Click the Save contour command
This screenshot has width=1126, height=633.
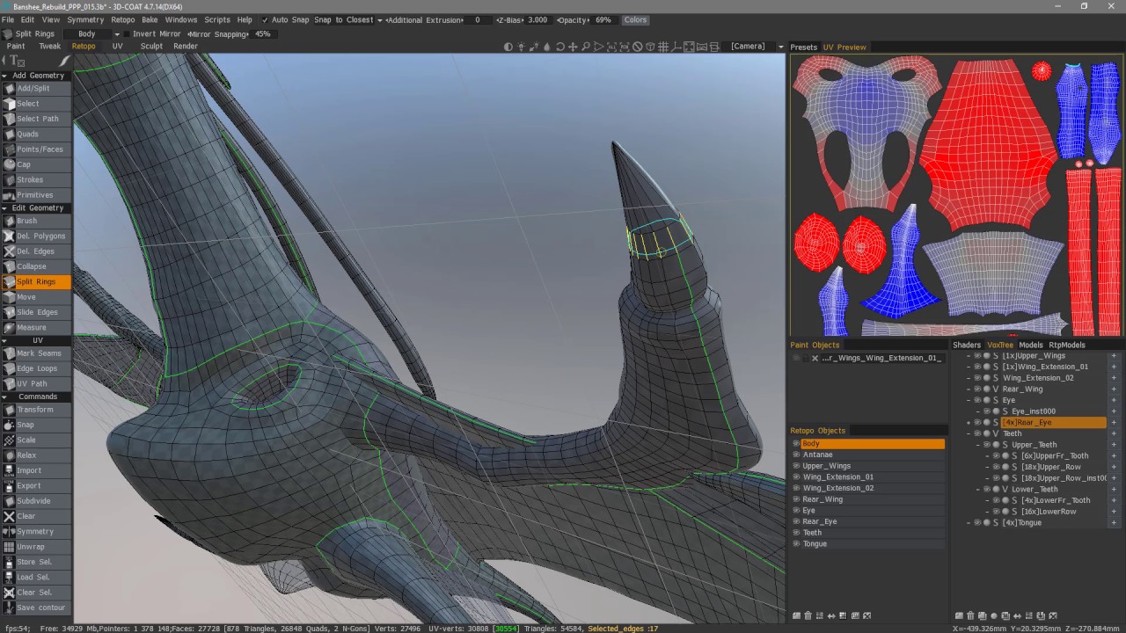click(x=36, y=608)
